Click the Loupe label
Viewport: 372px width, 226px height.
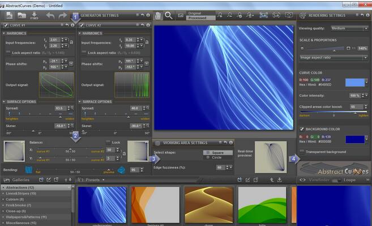(350, 180)
